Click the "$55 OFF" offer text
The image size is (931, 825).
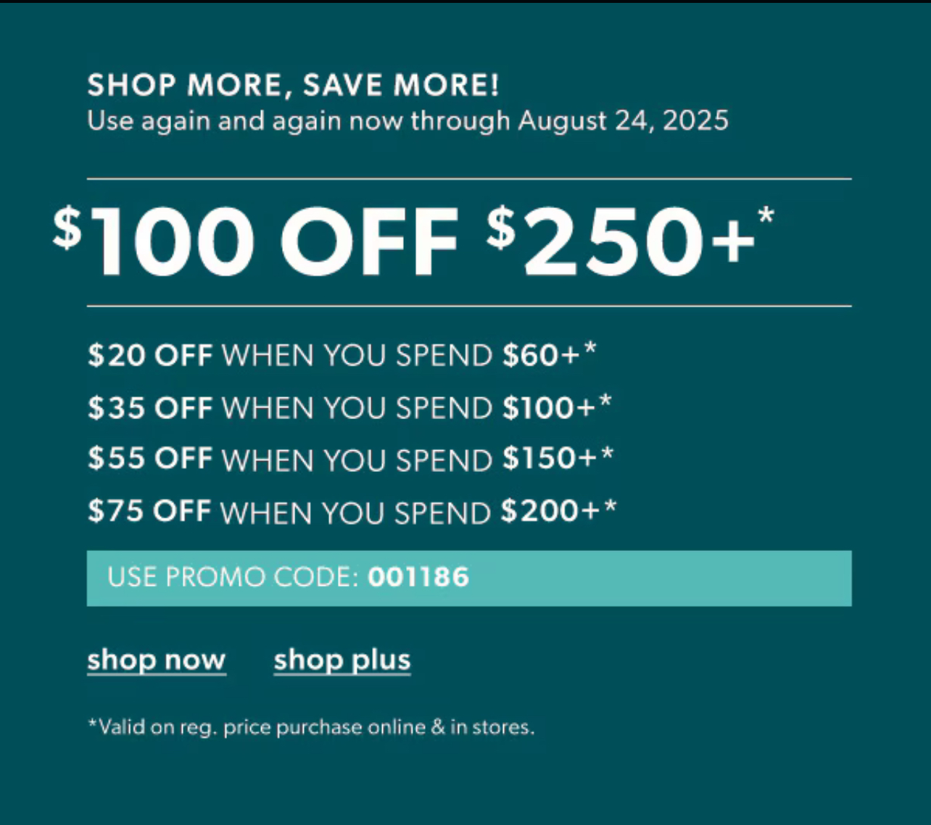point(150,459)
